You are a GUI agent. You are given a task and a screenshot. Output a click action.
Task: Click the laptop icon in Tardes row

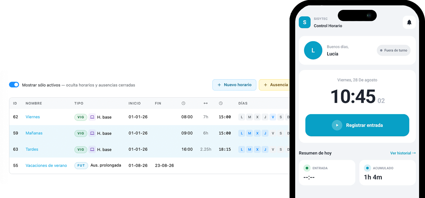92,149
